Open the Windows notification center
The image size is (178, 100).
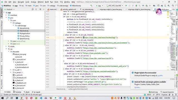[x=174, y=98]
